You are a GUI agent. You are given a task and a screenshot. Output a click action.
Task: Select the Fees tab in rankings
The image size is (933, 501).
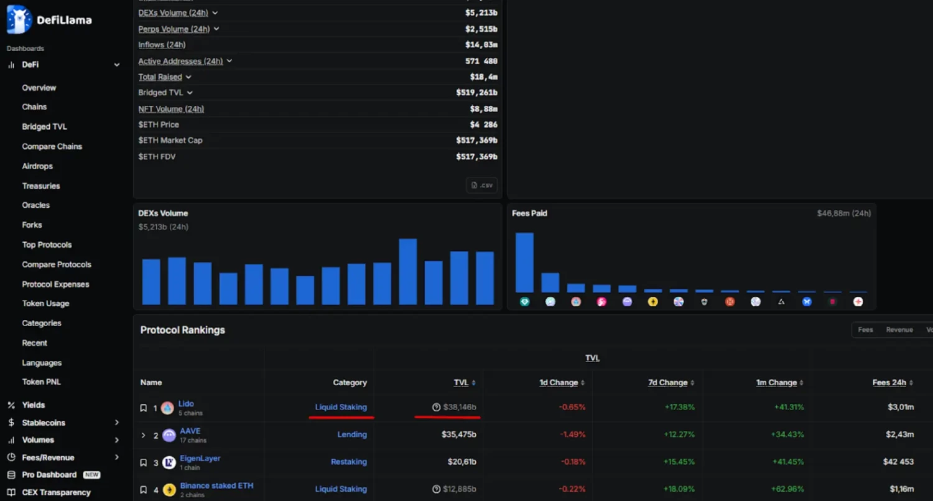click(865, 330)
